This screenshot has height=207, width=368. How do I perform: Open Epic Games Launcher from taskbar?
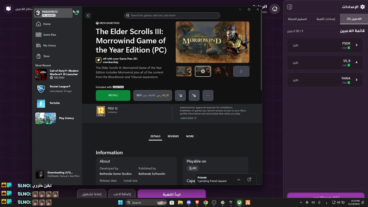[231, 202]
